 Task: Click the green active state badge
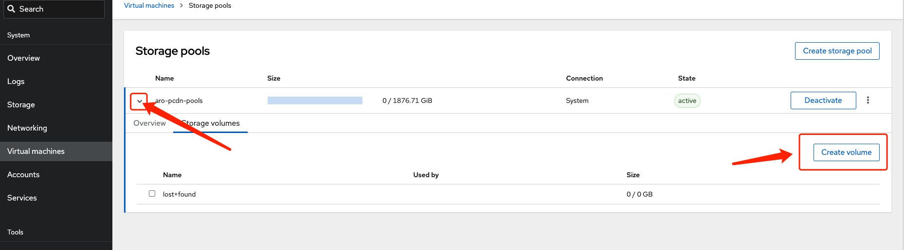687,100
